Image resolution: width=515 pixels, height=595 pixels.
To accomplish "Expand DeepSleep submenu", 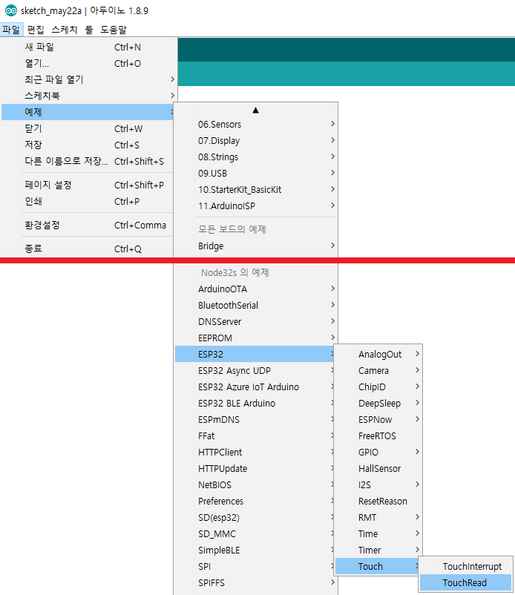I will click(378, 404).
